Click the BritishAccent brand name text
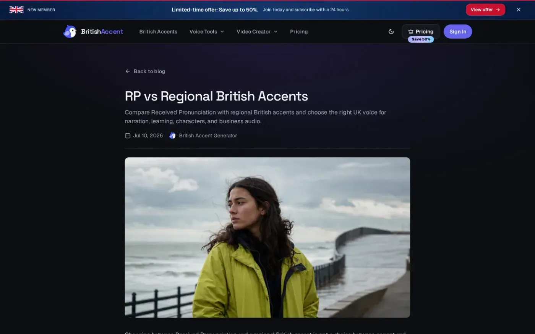 [x=102, y=32]
